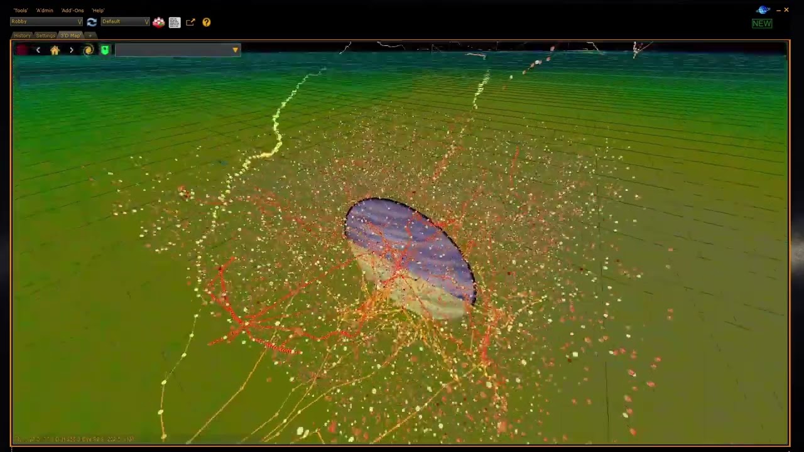
Task: Click the home house icon
Action: (x=55, y=50)
